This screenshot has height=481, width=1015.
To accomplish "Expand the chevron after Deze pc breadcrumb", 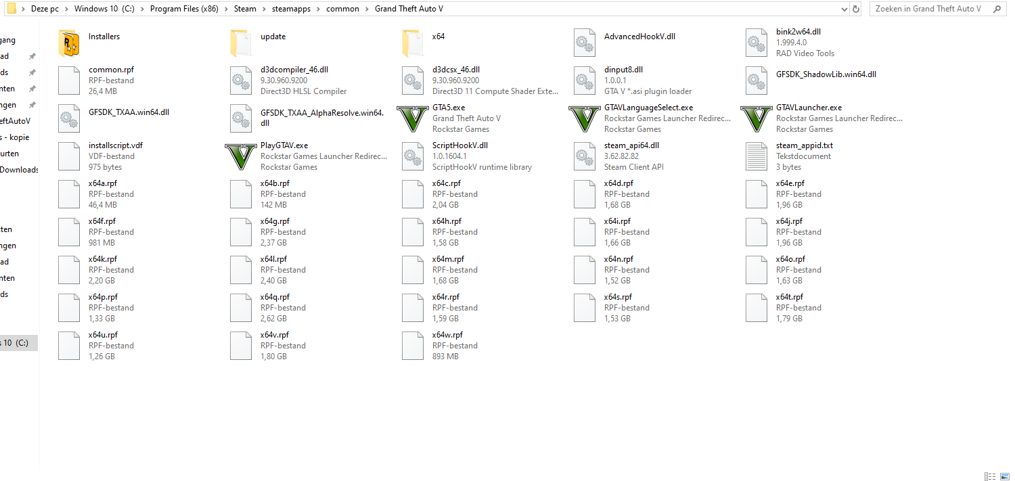I will click(x=67, y=9).
